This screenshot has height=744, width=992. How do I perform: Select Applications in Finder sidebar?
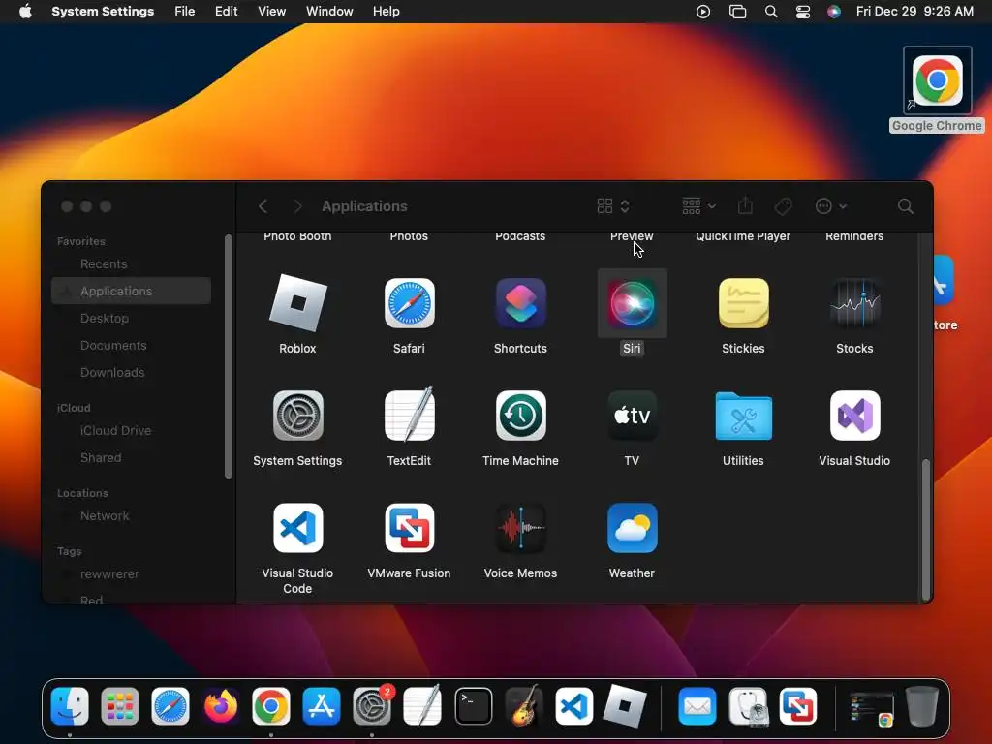coord(131,291)
